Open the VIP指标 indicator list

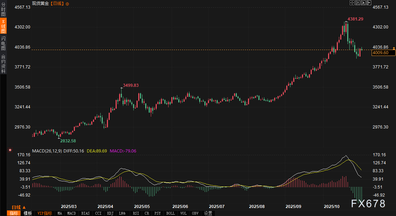pos(45,213)
